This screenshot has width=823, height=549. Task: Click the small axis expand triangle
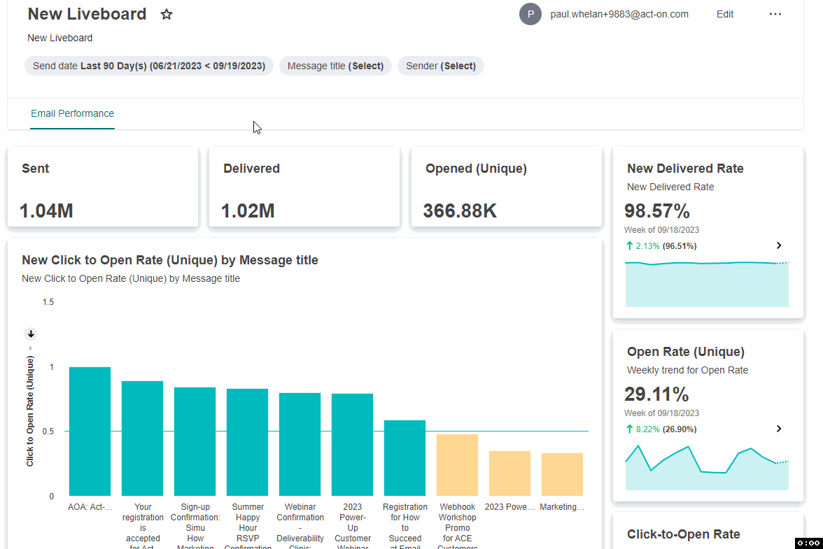pos(31,348)
